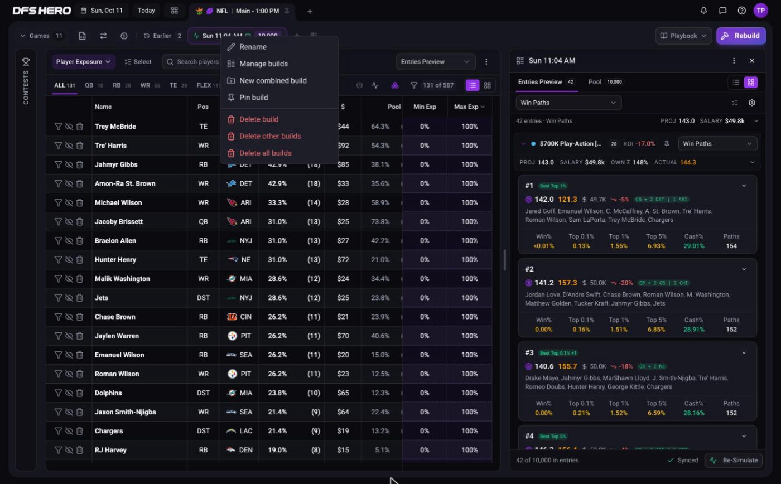
Task: Click the purple cluster icon above table
Action: pos(394,85)
